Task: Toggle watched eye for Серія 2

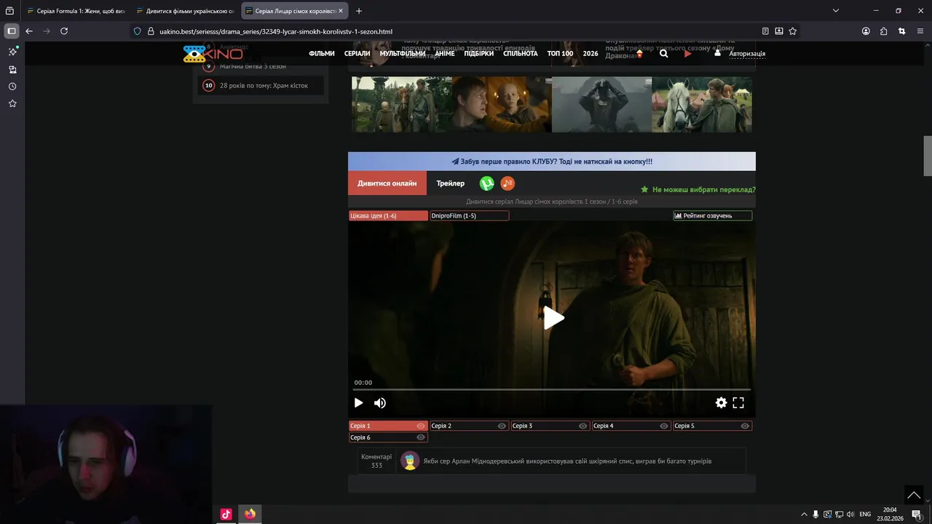Action: tap(502, 426)
